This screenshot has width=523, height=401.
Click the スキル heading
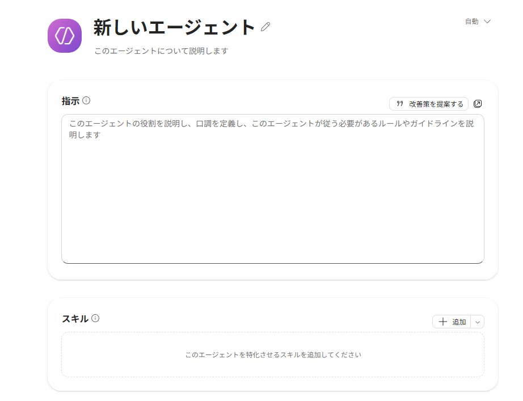[x=75, y=319]
